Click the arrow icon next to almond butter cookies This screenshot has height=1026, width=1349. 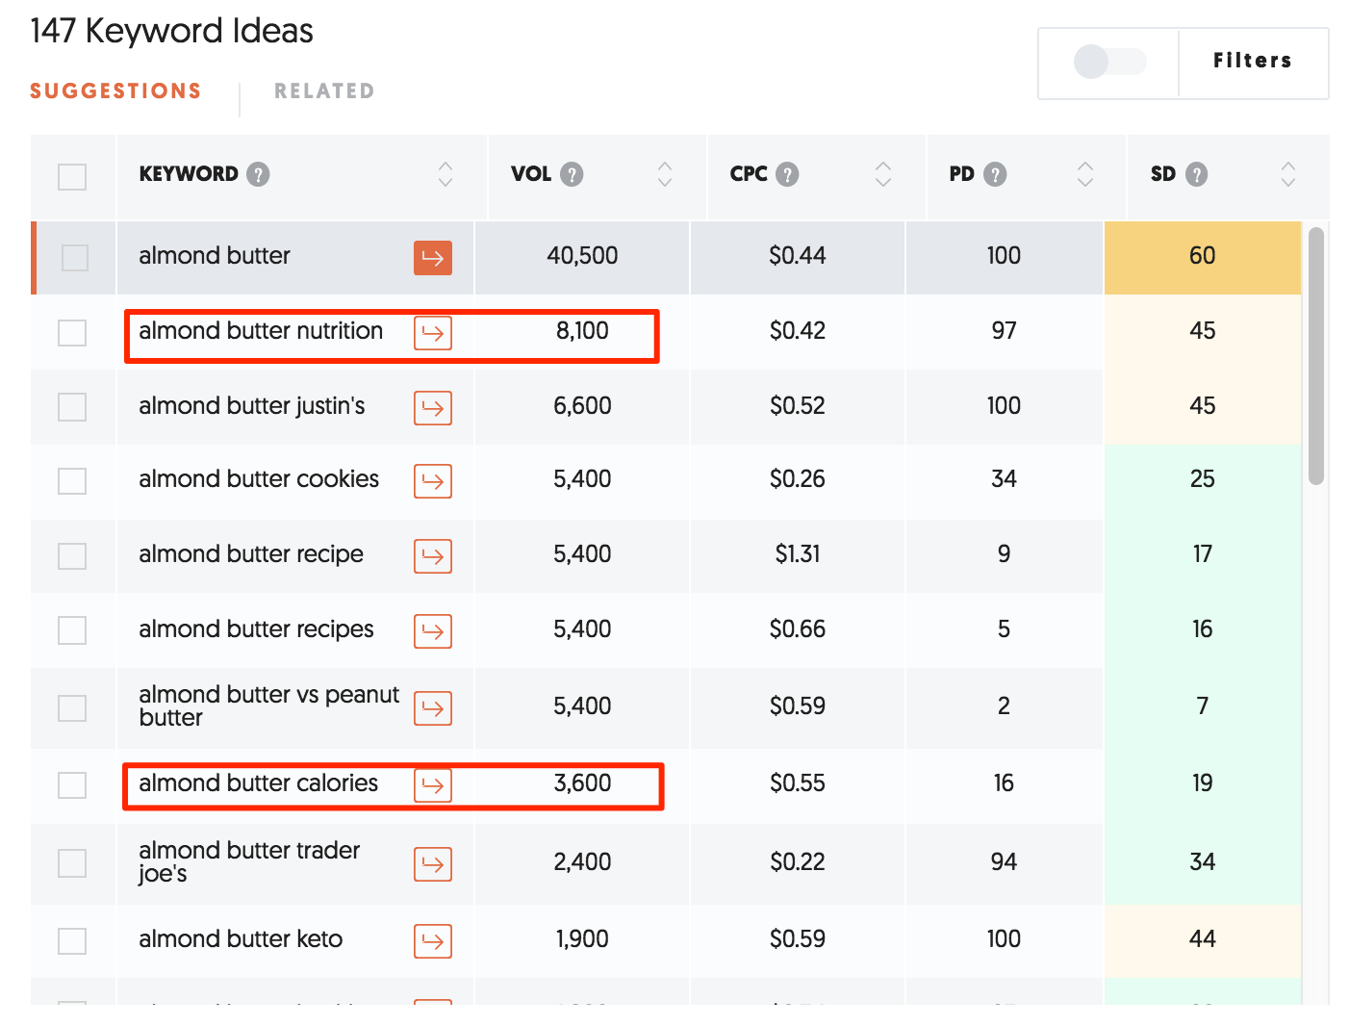[x=432, y=481]
